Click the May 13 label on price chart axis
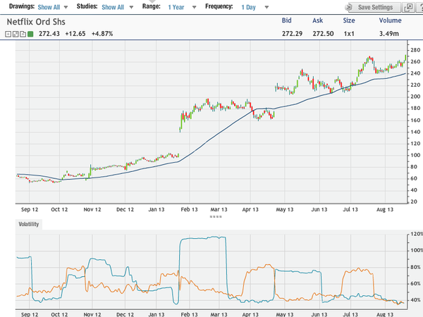Screen dimensions: 423x317 [x=285, y=209]
